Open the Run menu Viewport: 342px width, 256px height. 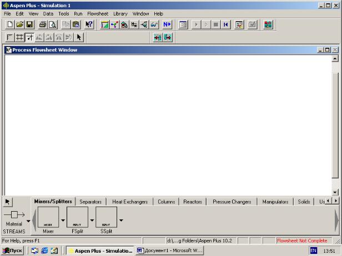coord(78,14)
